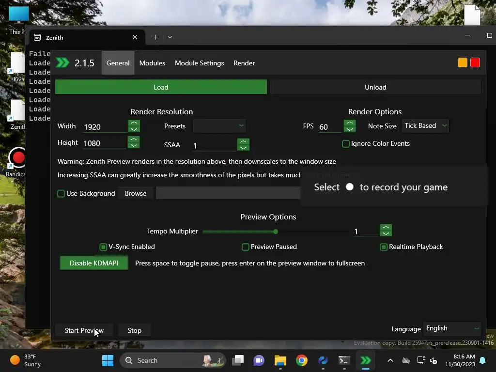
Task: Click the display network tray icon
Action: (421, 360)
